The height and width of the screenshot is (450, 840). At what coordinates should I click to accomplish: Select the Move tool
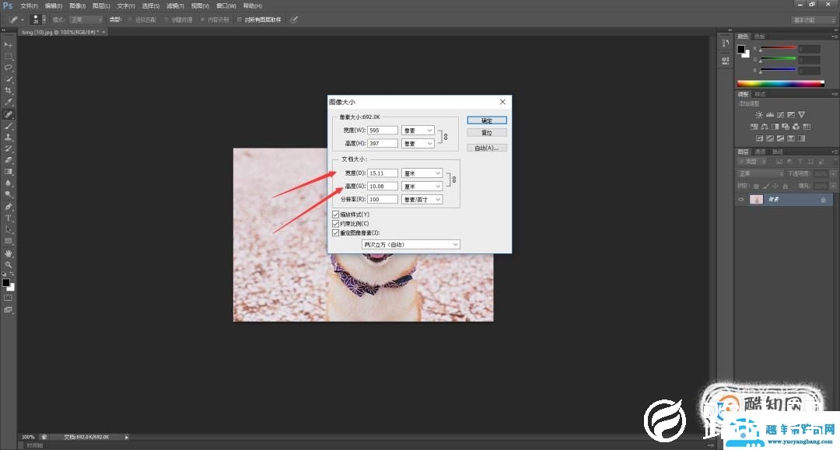point(8,45)
